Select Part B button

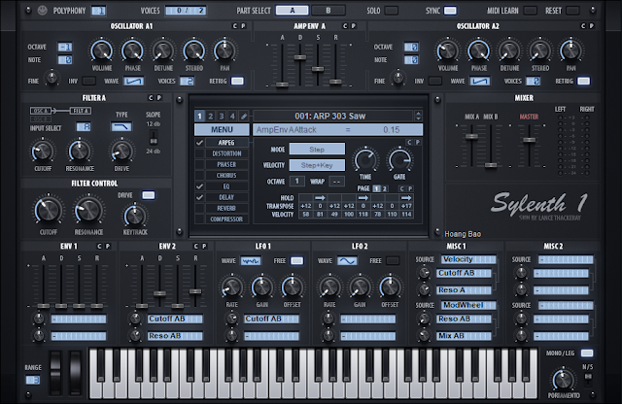point(328,11)
